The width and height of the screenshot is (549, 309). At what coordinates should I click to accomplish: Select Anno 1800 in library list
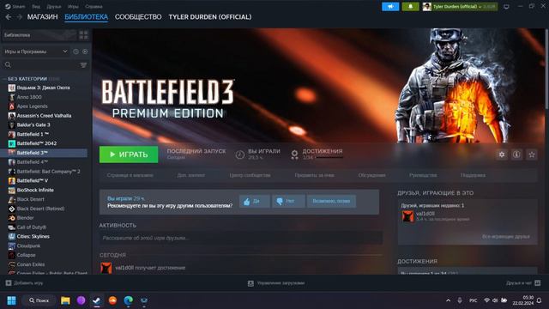tap(29, 97)
